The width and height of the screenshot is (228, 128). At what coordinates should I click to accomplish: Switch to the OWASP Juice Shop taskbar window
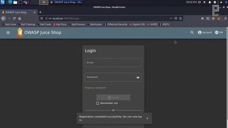(x=66, y=2)
